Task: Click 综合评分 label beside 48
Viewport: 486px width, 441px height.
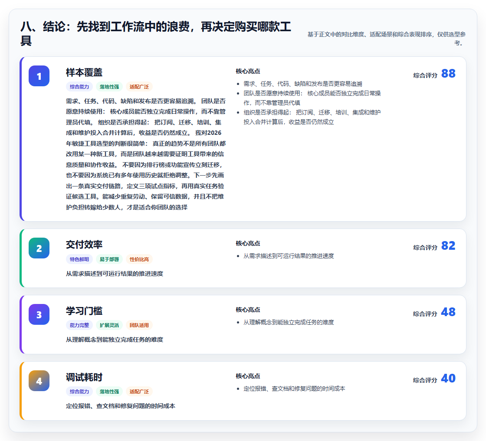Action: click(x=425, y=314)
